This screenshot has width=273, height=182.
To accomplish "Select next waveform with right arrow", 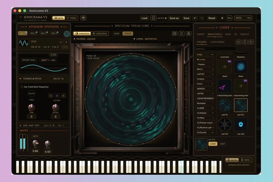I will (66, 42).
